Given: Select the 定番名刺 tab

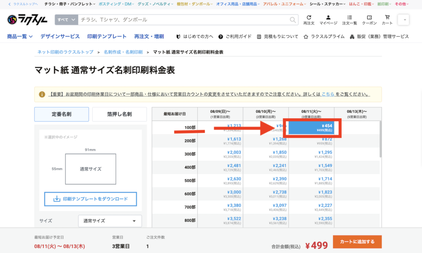Looking at the screenshot, I should click(x=62, y=114).
